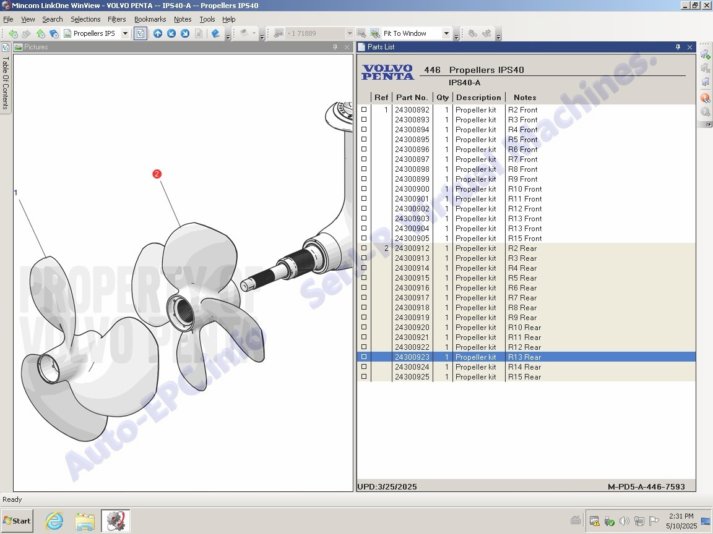The width and height of the screenshot is (713, 534).
Task: Open the Filters menu
Action: [x=116, y=19]
